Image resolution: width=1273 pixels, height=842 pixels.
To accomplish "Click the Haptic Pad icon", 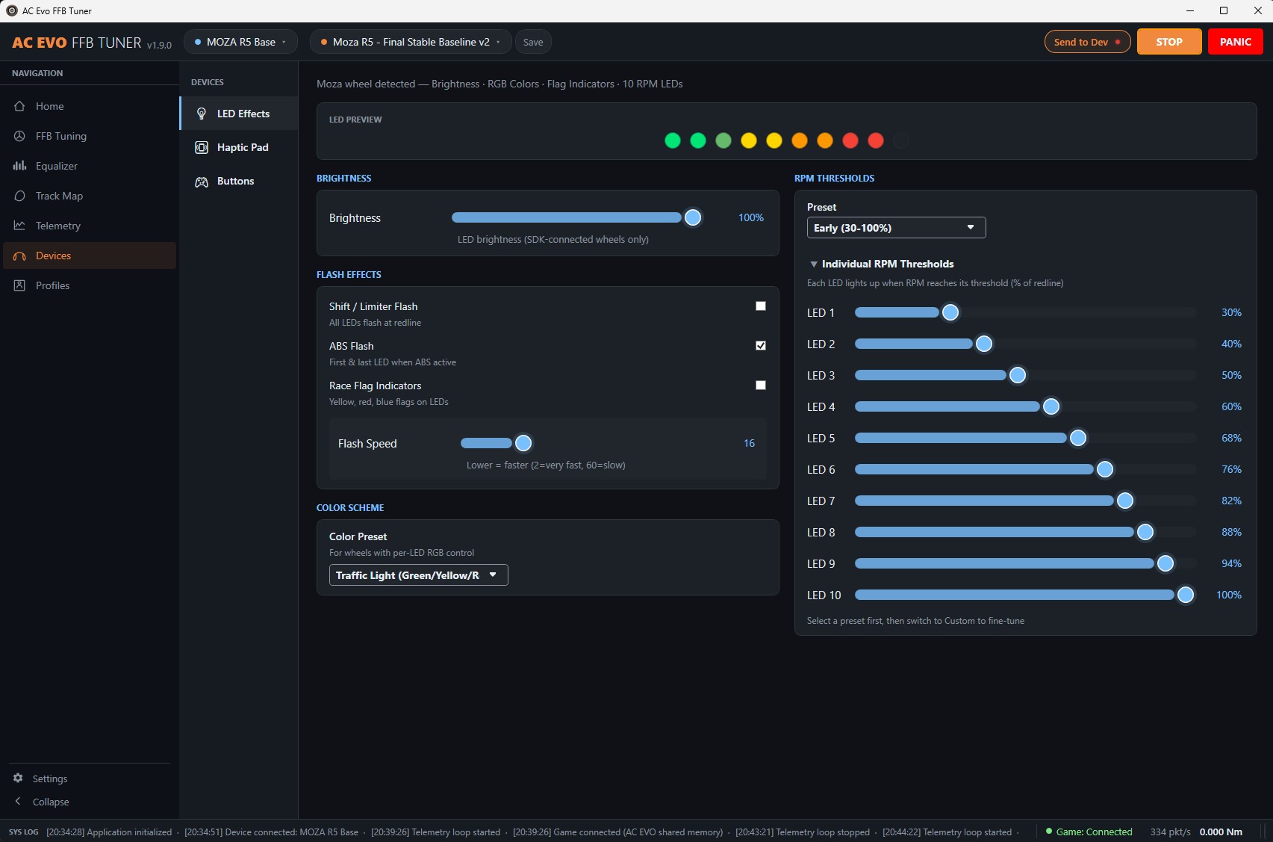I will (202, 147).
